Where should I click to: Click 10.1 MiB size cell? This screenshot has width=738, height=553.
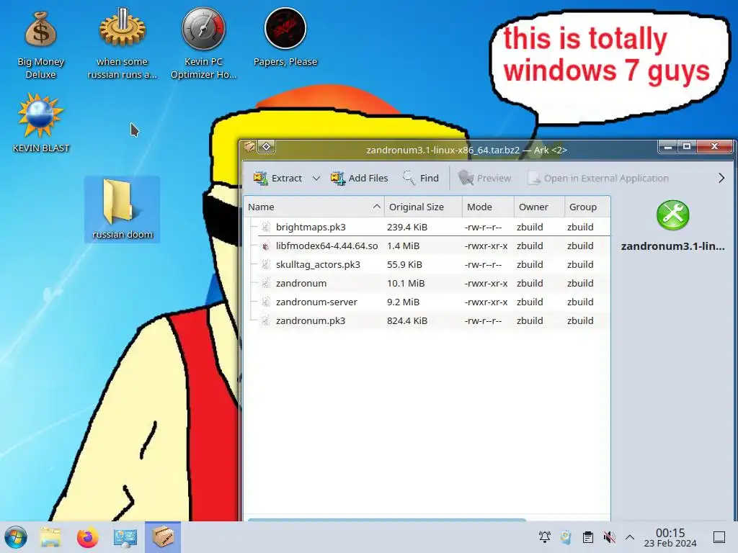[x=406, y=284]
